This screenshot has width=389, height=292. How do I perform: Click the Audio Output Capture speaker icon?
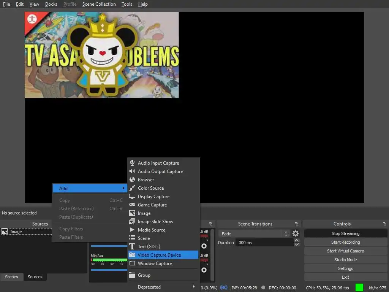132,171
